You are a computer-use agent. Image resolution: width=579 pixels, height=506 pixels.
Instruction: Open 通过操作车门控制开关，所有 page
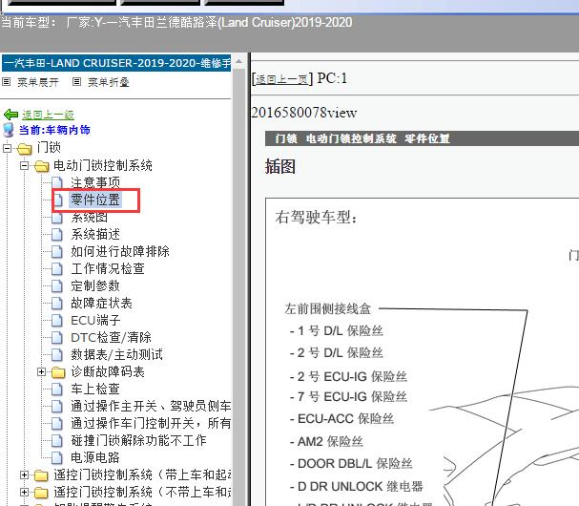pyautogui.click(x=151, y=423)
